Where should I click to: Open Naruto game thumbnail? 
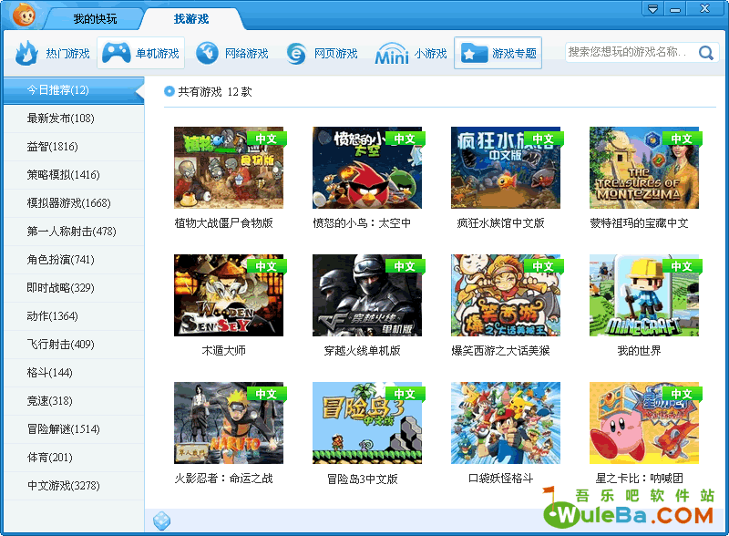229,423
